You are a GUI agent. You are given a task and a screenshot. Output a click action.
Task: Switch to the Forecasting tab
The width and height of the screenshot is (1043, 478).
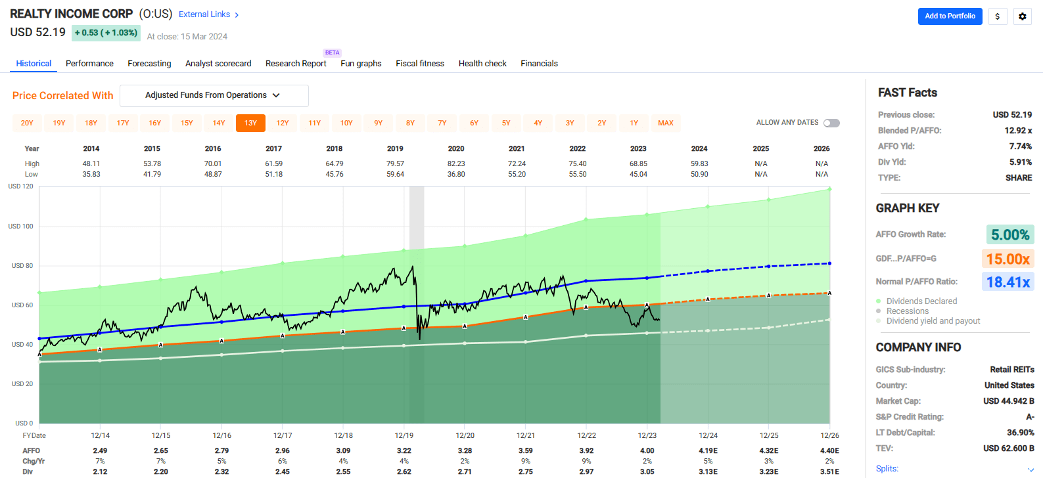click(x=149, y=64)
